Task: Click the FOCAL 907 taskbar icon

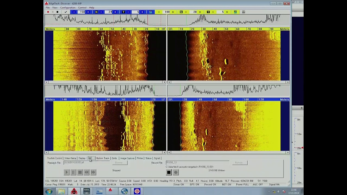Action: click(86, 191)
